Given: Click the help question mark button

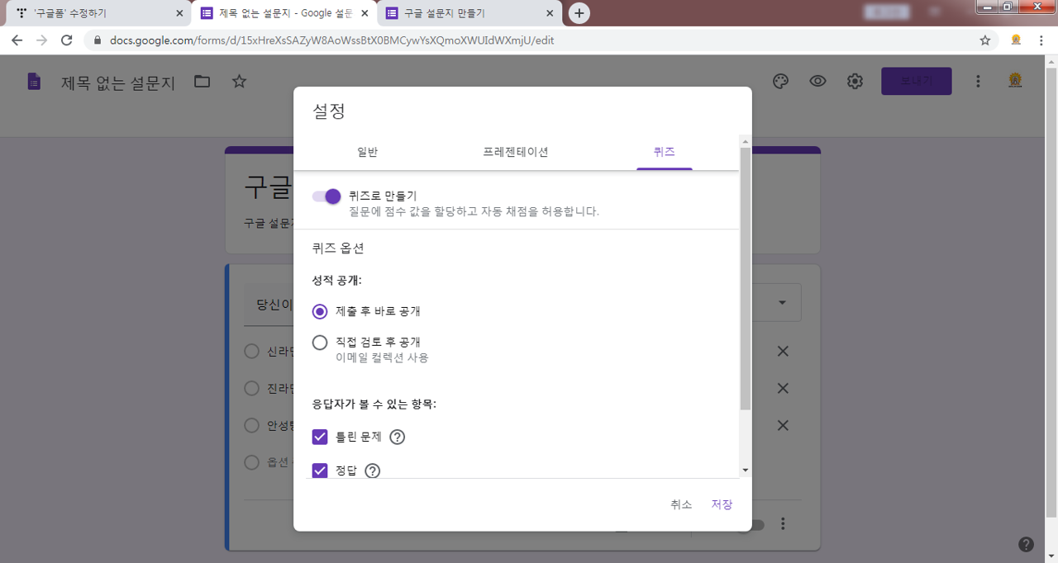Looking at the screenshot, I should point(1026,544).
